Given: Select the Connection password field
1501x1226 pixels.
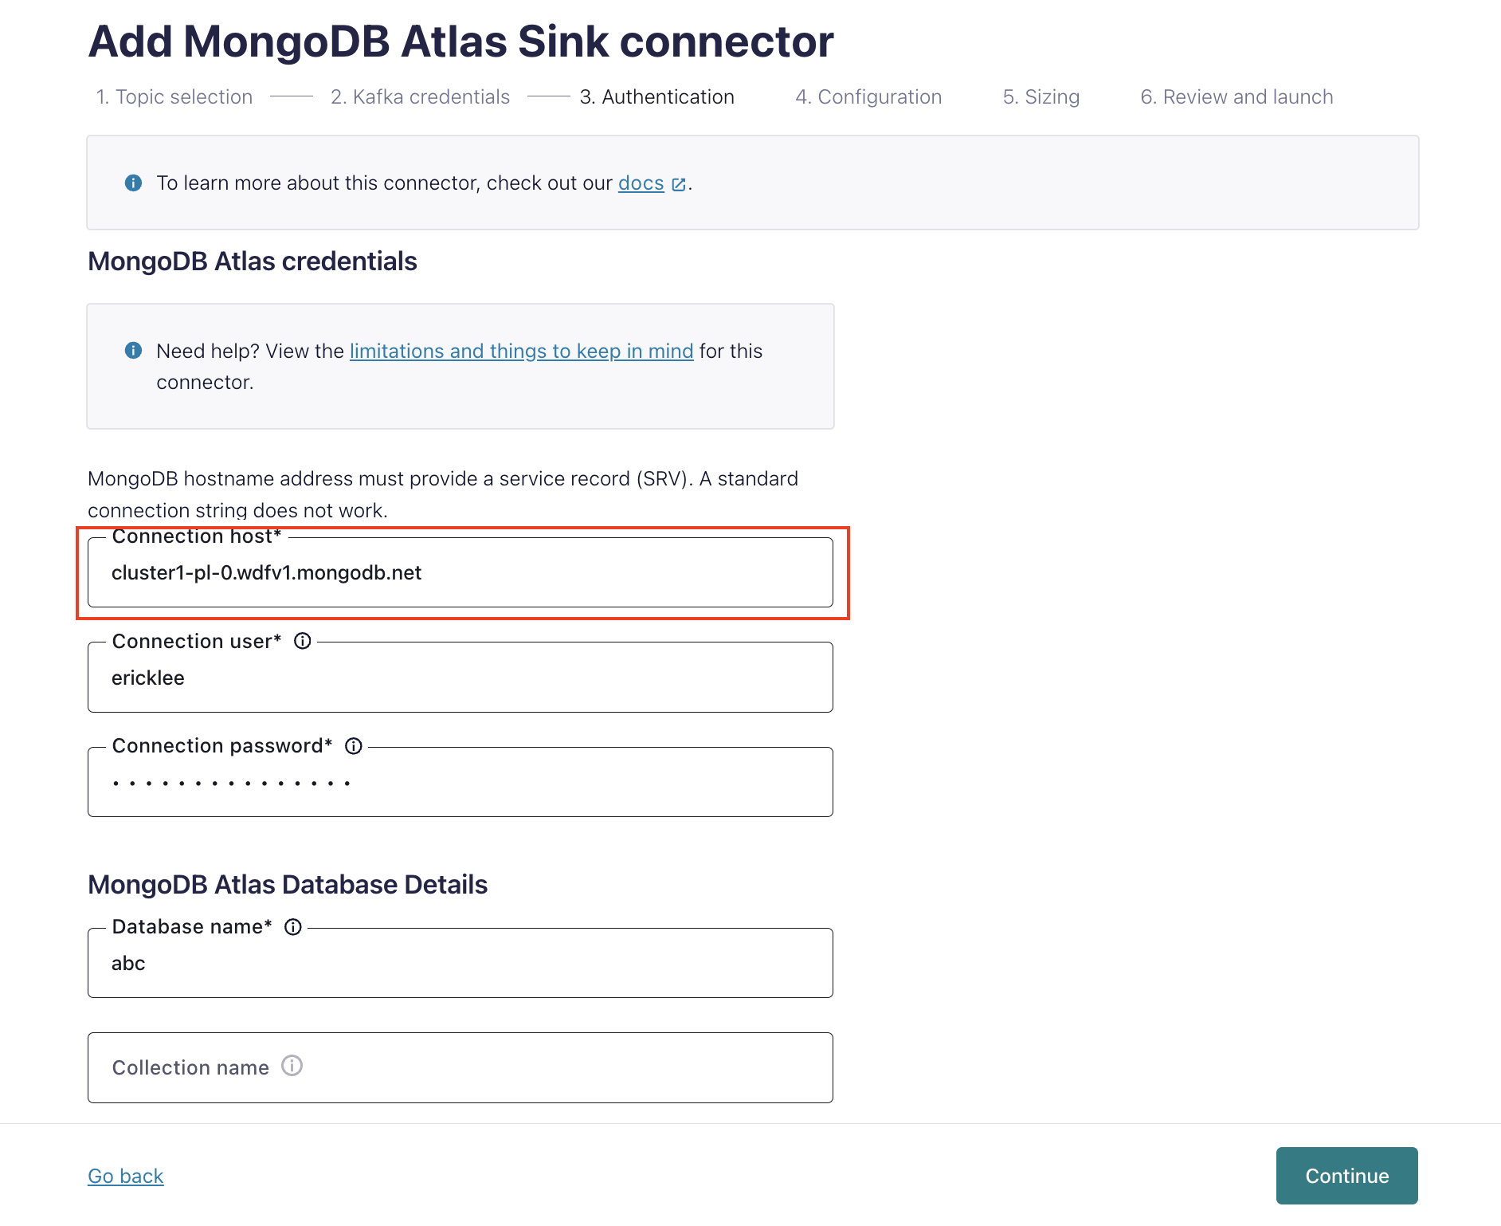Looking at the screenshot, I should pos(460,782).
